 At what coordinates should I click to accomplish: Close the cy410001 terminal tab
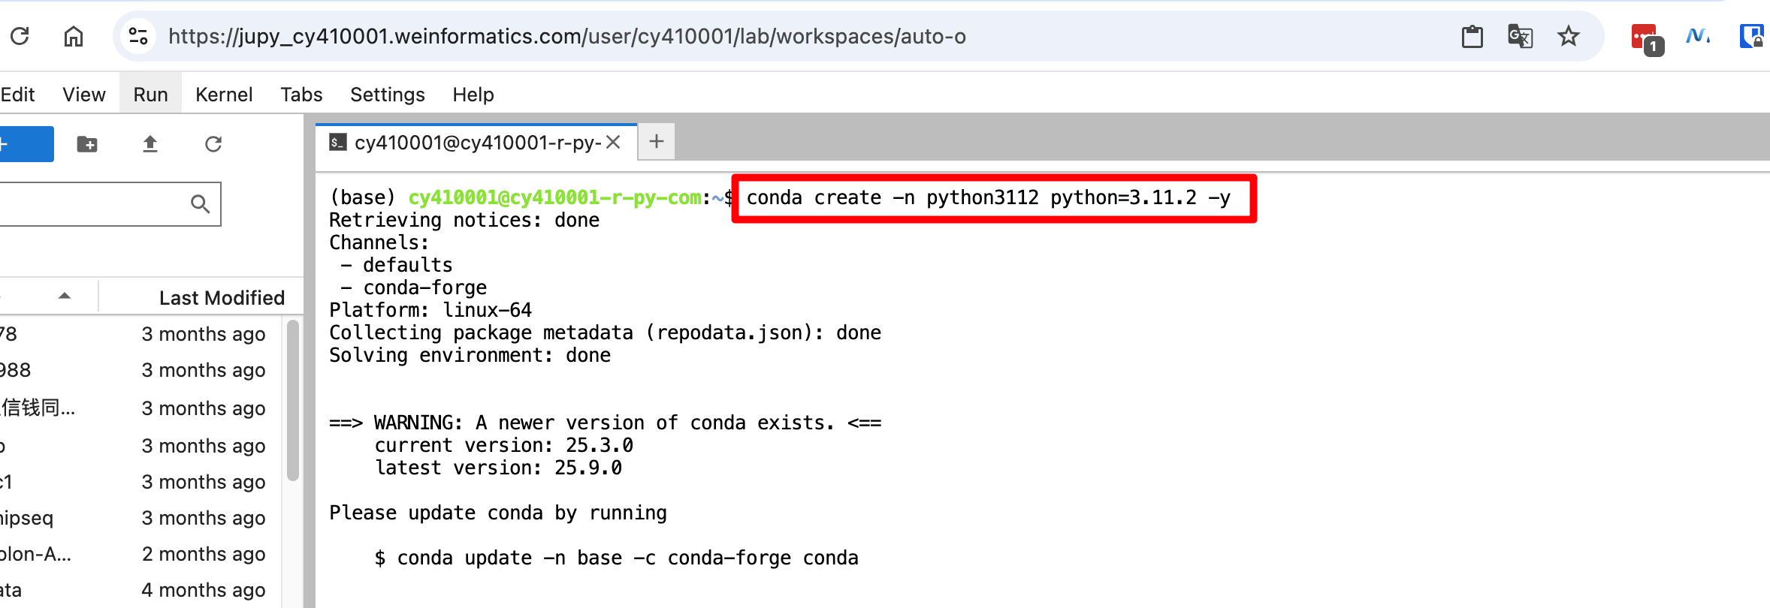[613, 143]
